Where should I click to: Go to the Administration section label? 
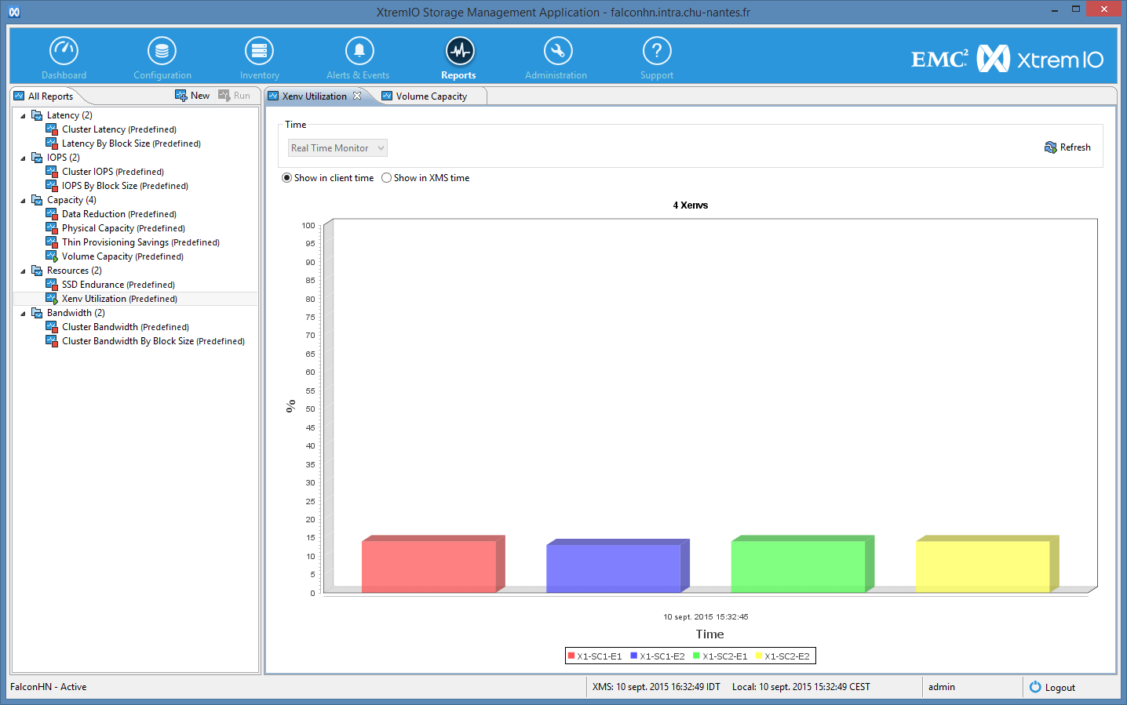click(x=556, y=75)
